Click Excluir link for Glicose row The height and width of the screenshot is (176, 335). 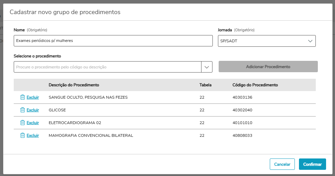(33, 110)
